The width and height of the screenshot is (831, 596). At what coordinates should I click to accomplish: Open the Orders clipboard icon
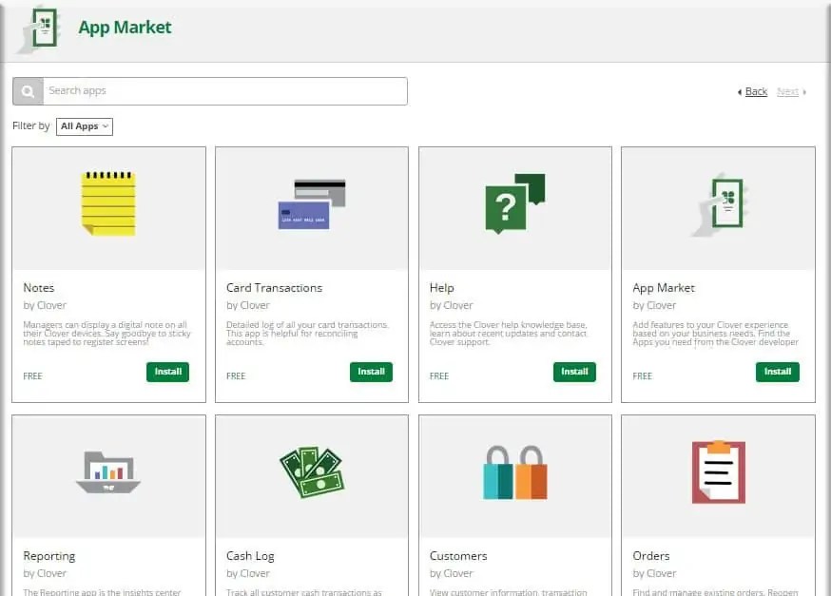(x=717, y=471)
